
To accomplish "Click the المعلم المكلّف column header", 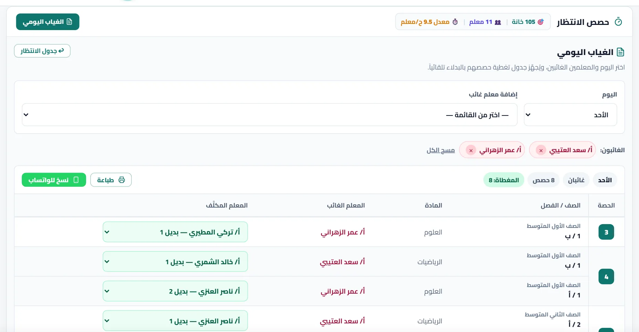I will tap(227, 205).
